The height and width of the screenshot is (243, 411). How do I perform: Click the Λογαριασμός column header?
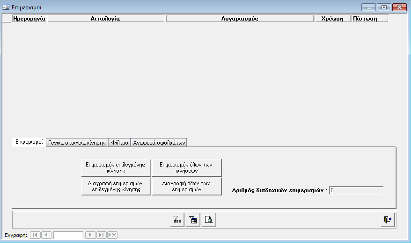(x=239, y=19)
